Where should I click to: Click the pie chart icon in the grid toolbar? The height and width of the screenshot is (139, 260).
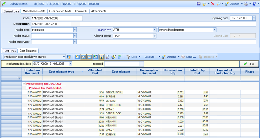point(114,57)
